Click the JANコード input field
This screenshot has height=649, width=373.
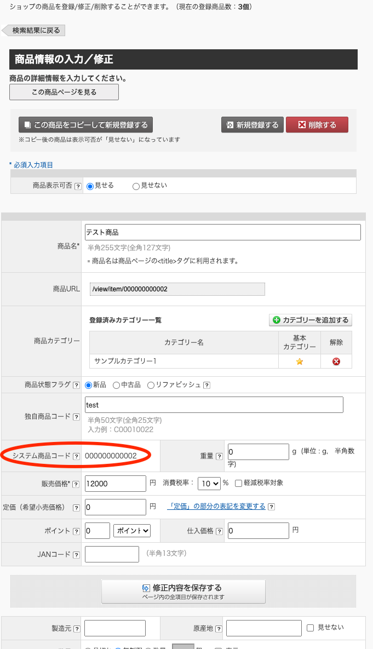coord(112,554)
